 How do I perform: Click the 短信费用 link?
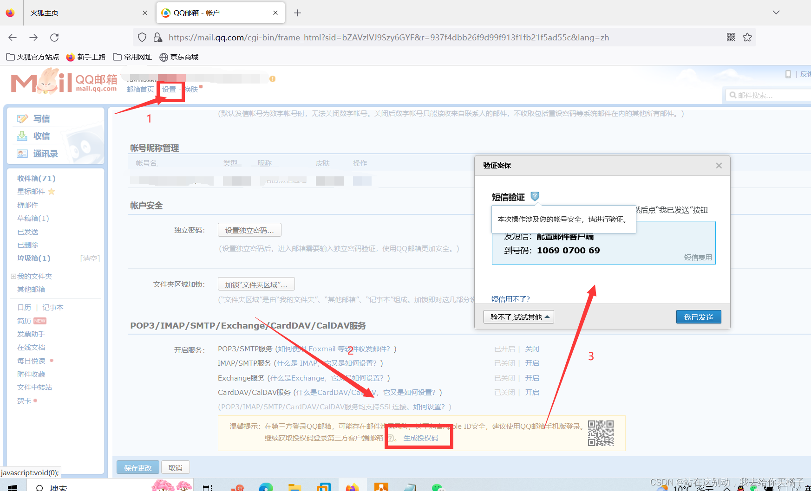click(x=698, y=258)
